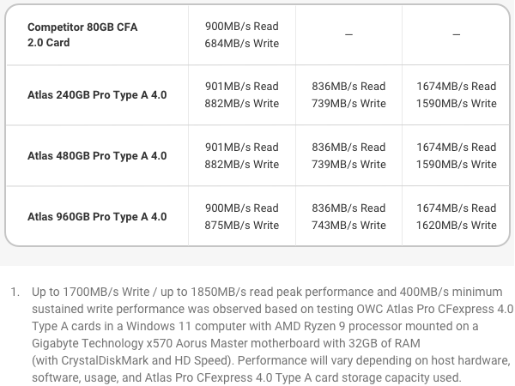Click the 743MB/s Write value
Screen dimensions: 515x386
pos(348,226)
